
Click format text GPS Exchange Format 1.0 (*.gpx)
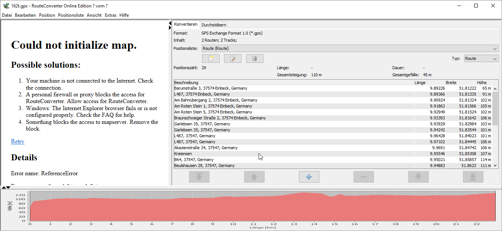[232, 33]
